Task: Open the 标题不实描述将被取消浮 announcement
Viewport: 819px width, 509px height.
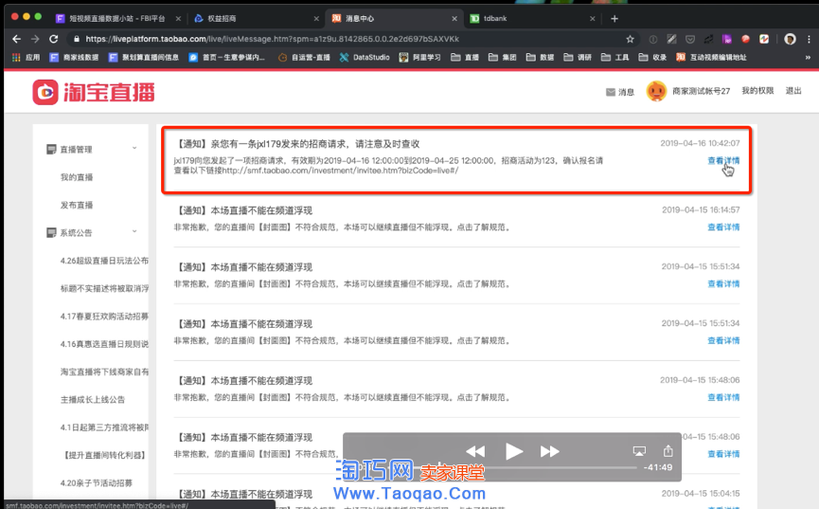Action: pyautogui.click(x=104, y=288)
